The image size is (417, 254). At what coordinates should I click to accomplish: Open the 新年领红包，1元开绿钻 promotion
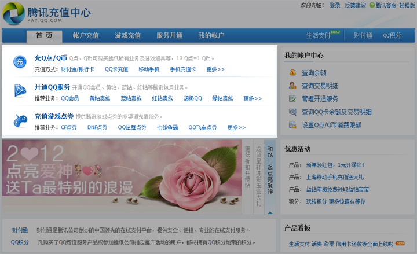[x=335, y=165]
